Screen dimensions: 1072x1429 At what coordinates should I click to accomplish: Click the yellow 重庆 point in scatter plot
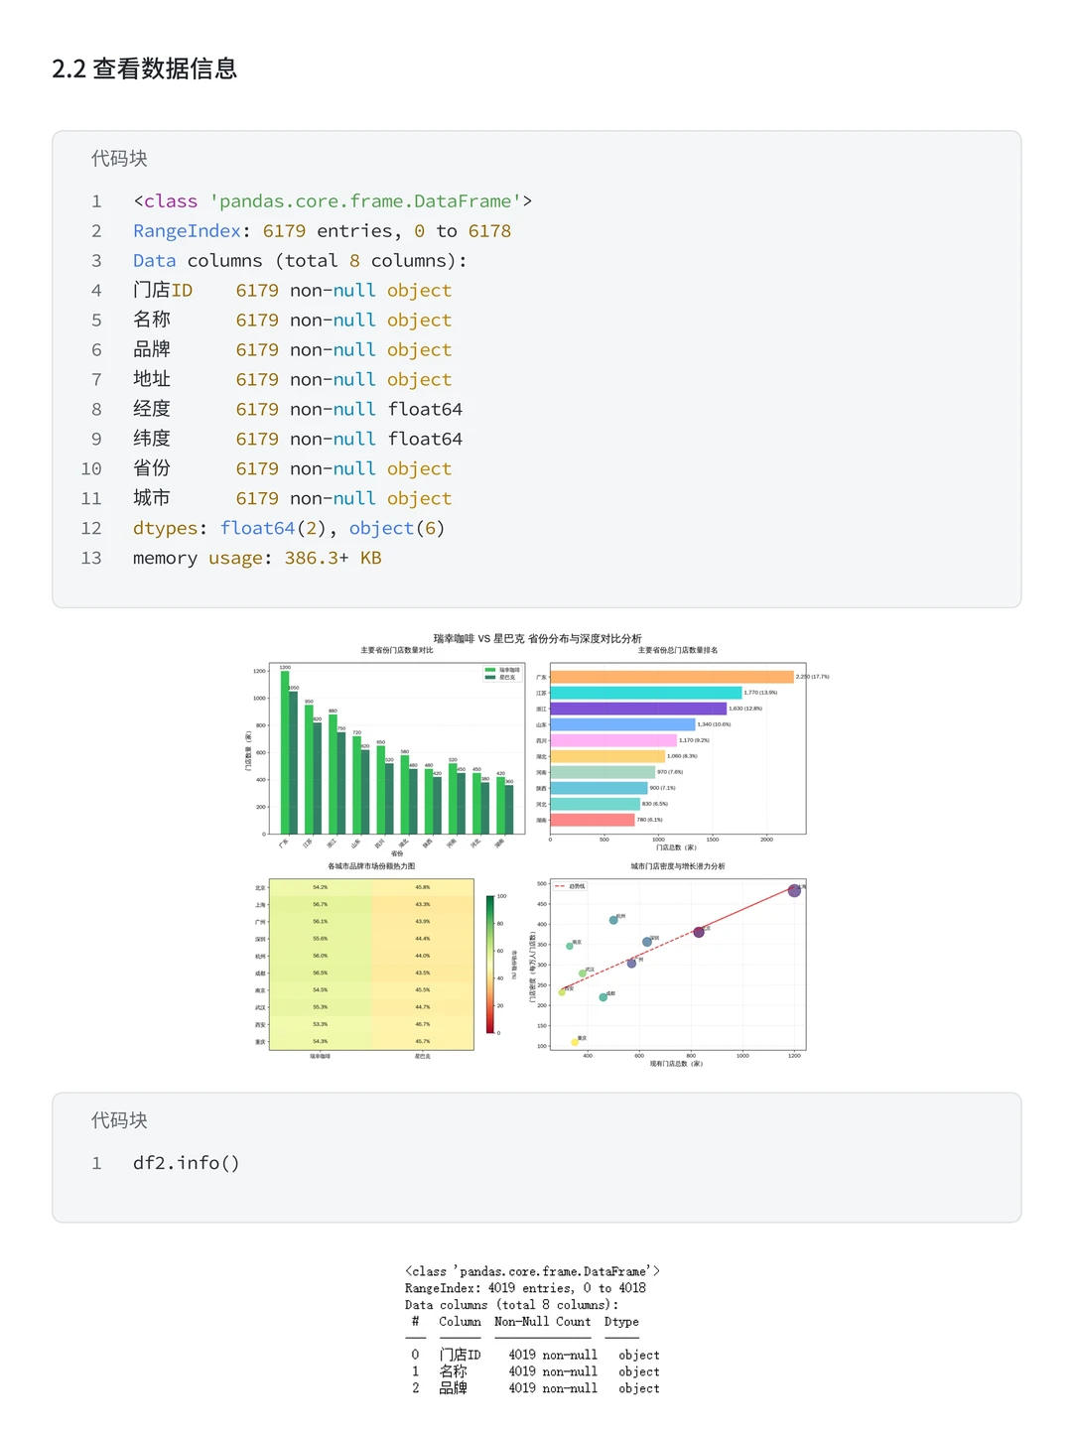pos(575,1042)
